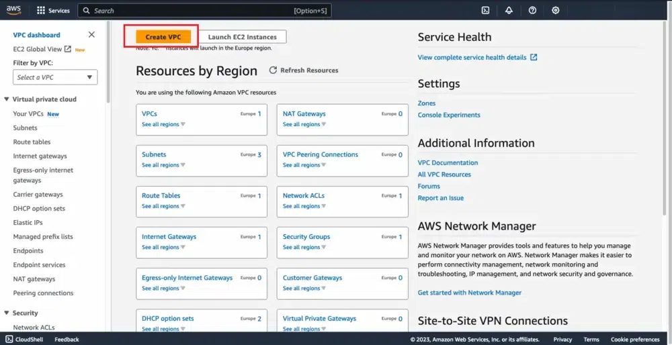Image resolution: width=672 pixels, height=345 pixels.
Task: Go to Route tables in sidebar
Action: click(x=32, y=142)
